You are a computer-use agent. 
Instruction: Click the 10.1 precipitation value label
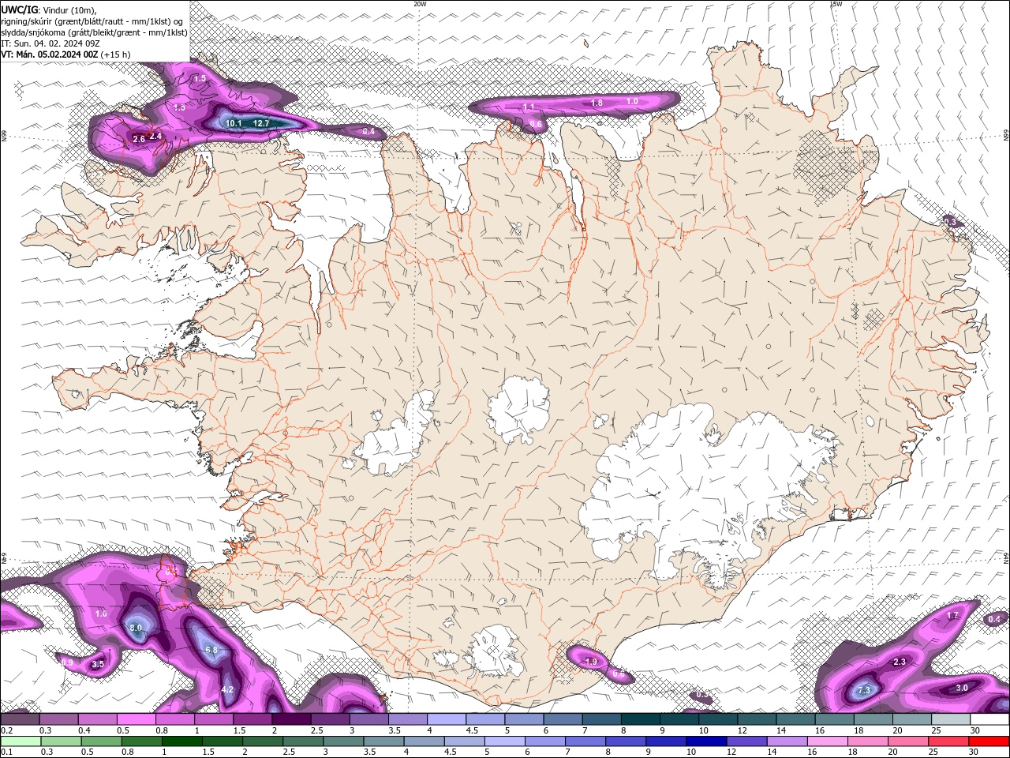click(234, 123)
